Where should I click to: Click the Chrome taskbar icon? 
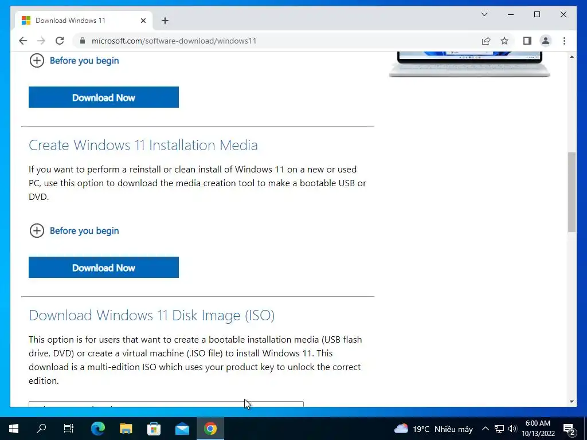click(x=210, y=429)
